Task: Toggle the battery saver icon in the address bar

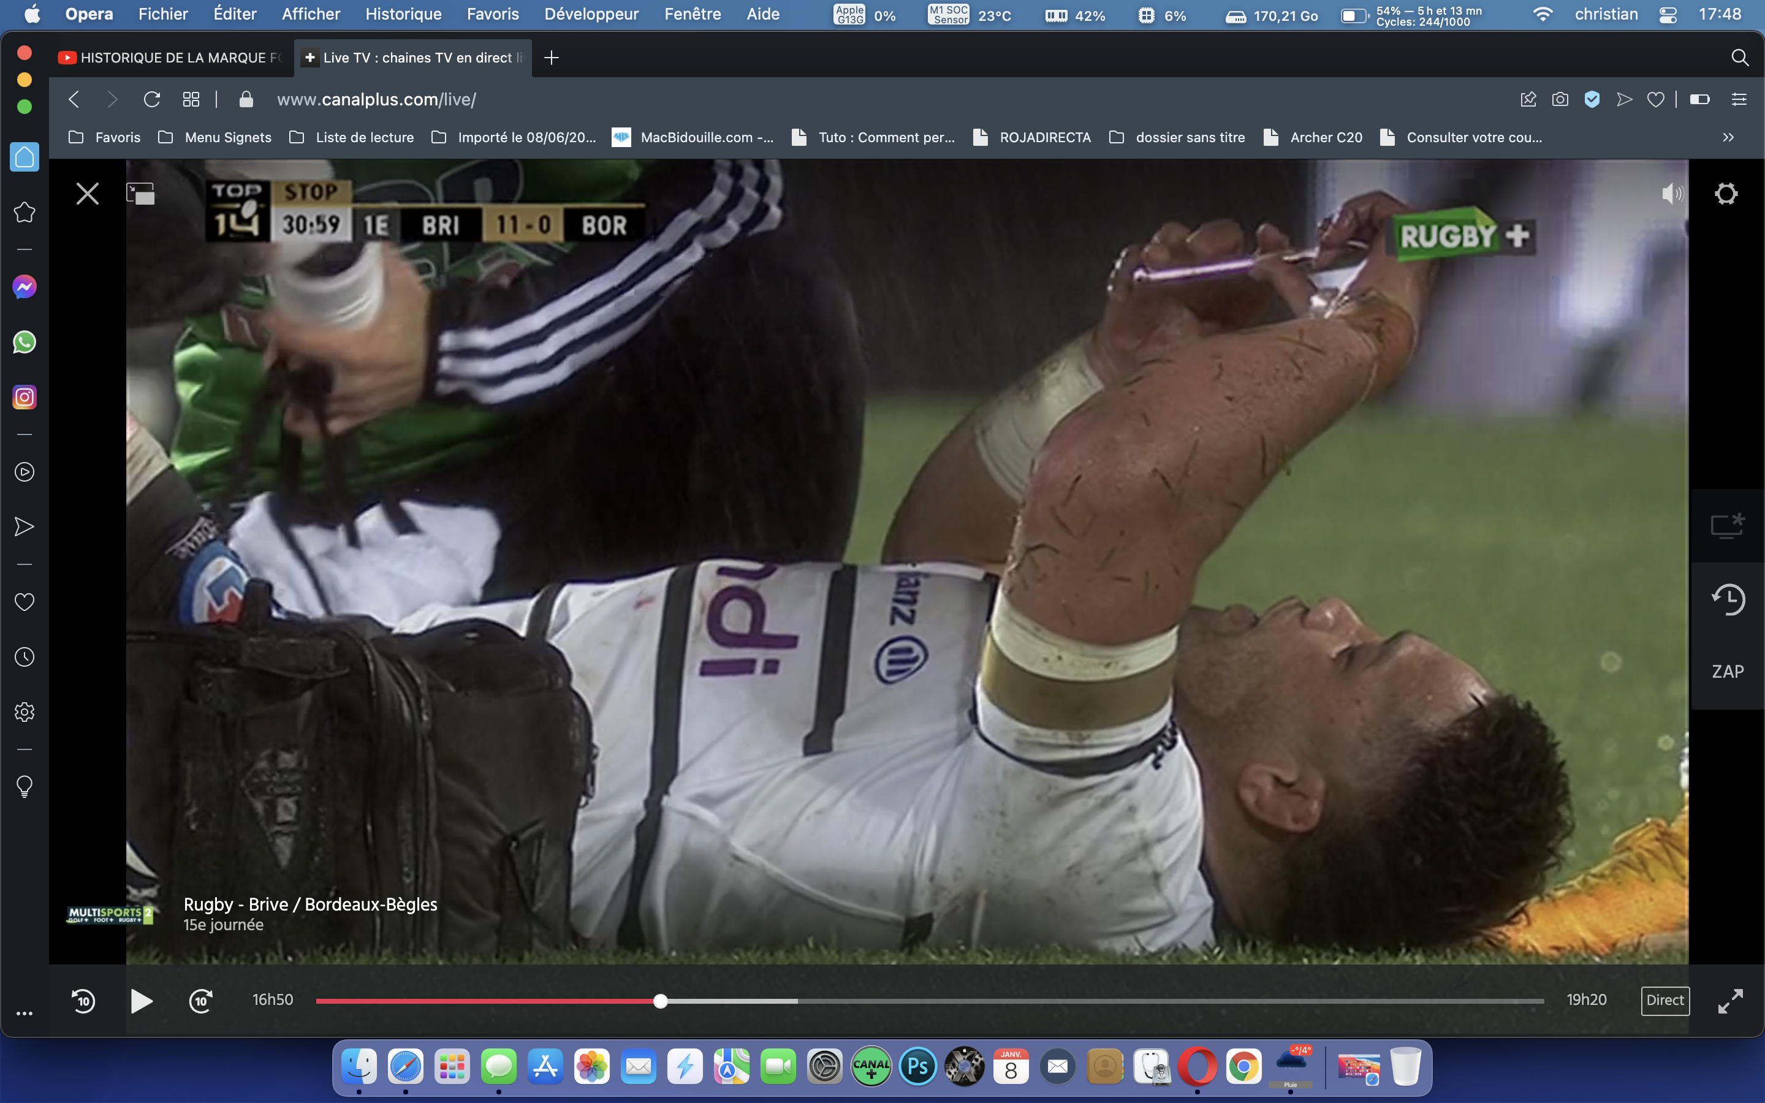Action: (x=1699, y=99)
